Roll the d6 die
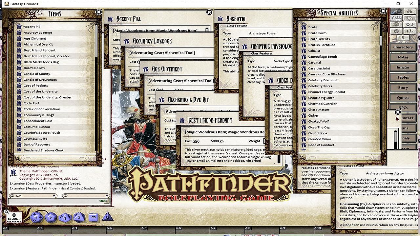Image resolution: width=420 pixels, height=236 pixels. (x=93, y=217)
